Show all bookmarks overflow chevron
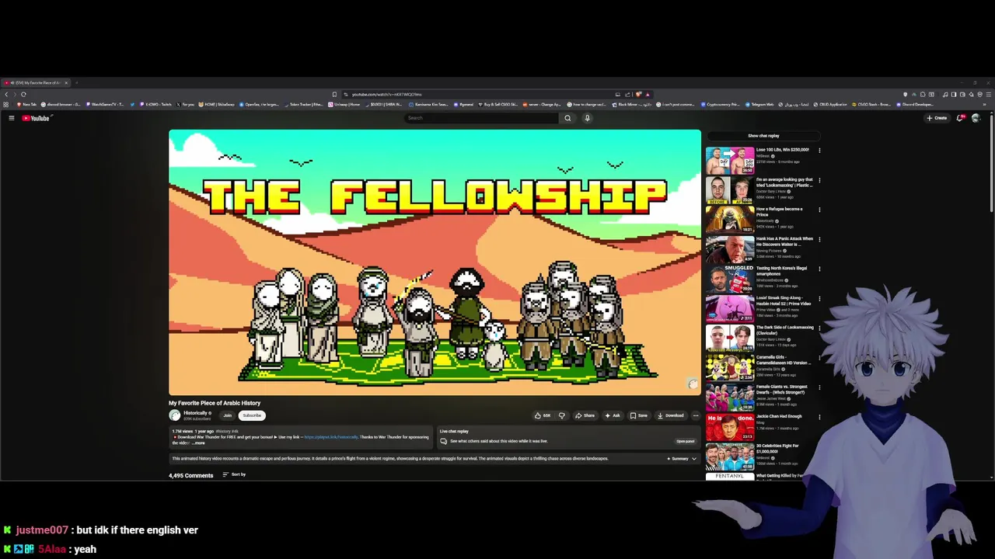Screen dimensions: 995x559 984,104
